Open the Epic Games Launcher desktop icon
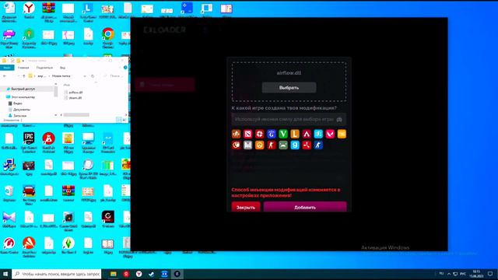The height and width of the screenshot is (280, 498). [x=29, y=142]
